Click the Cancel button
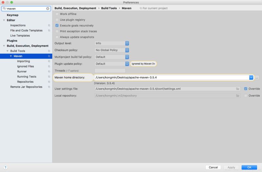This screenshot has height=172, width=262. (x=213, y=167)
